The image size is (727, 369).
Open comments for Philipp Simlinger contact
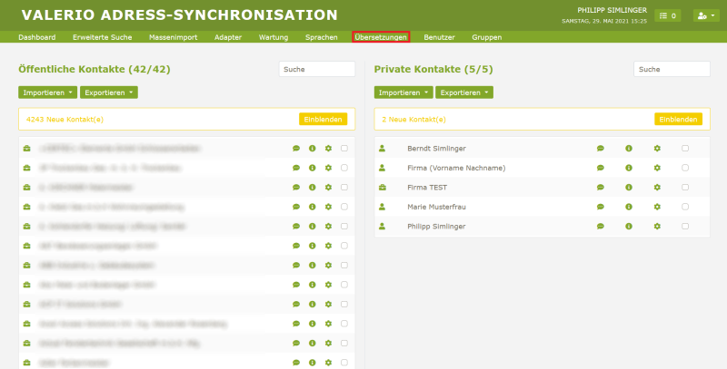coord(601,226)
